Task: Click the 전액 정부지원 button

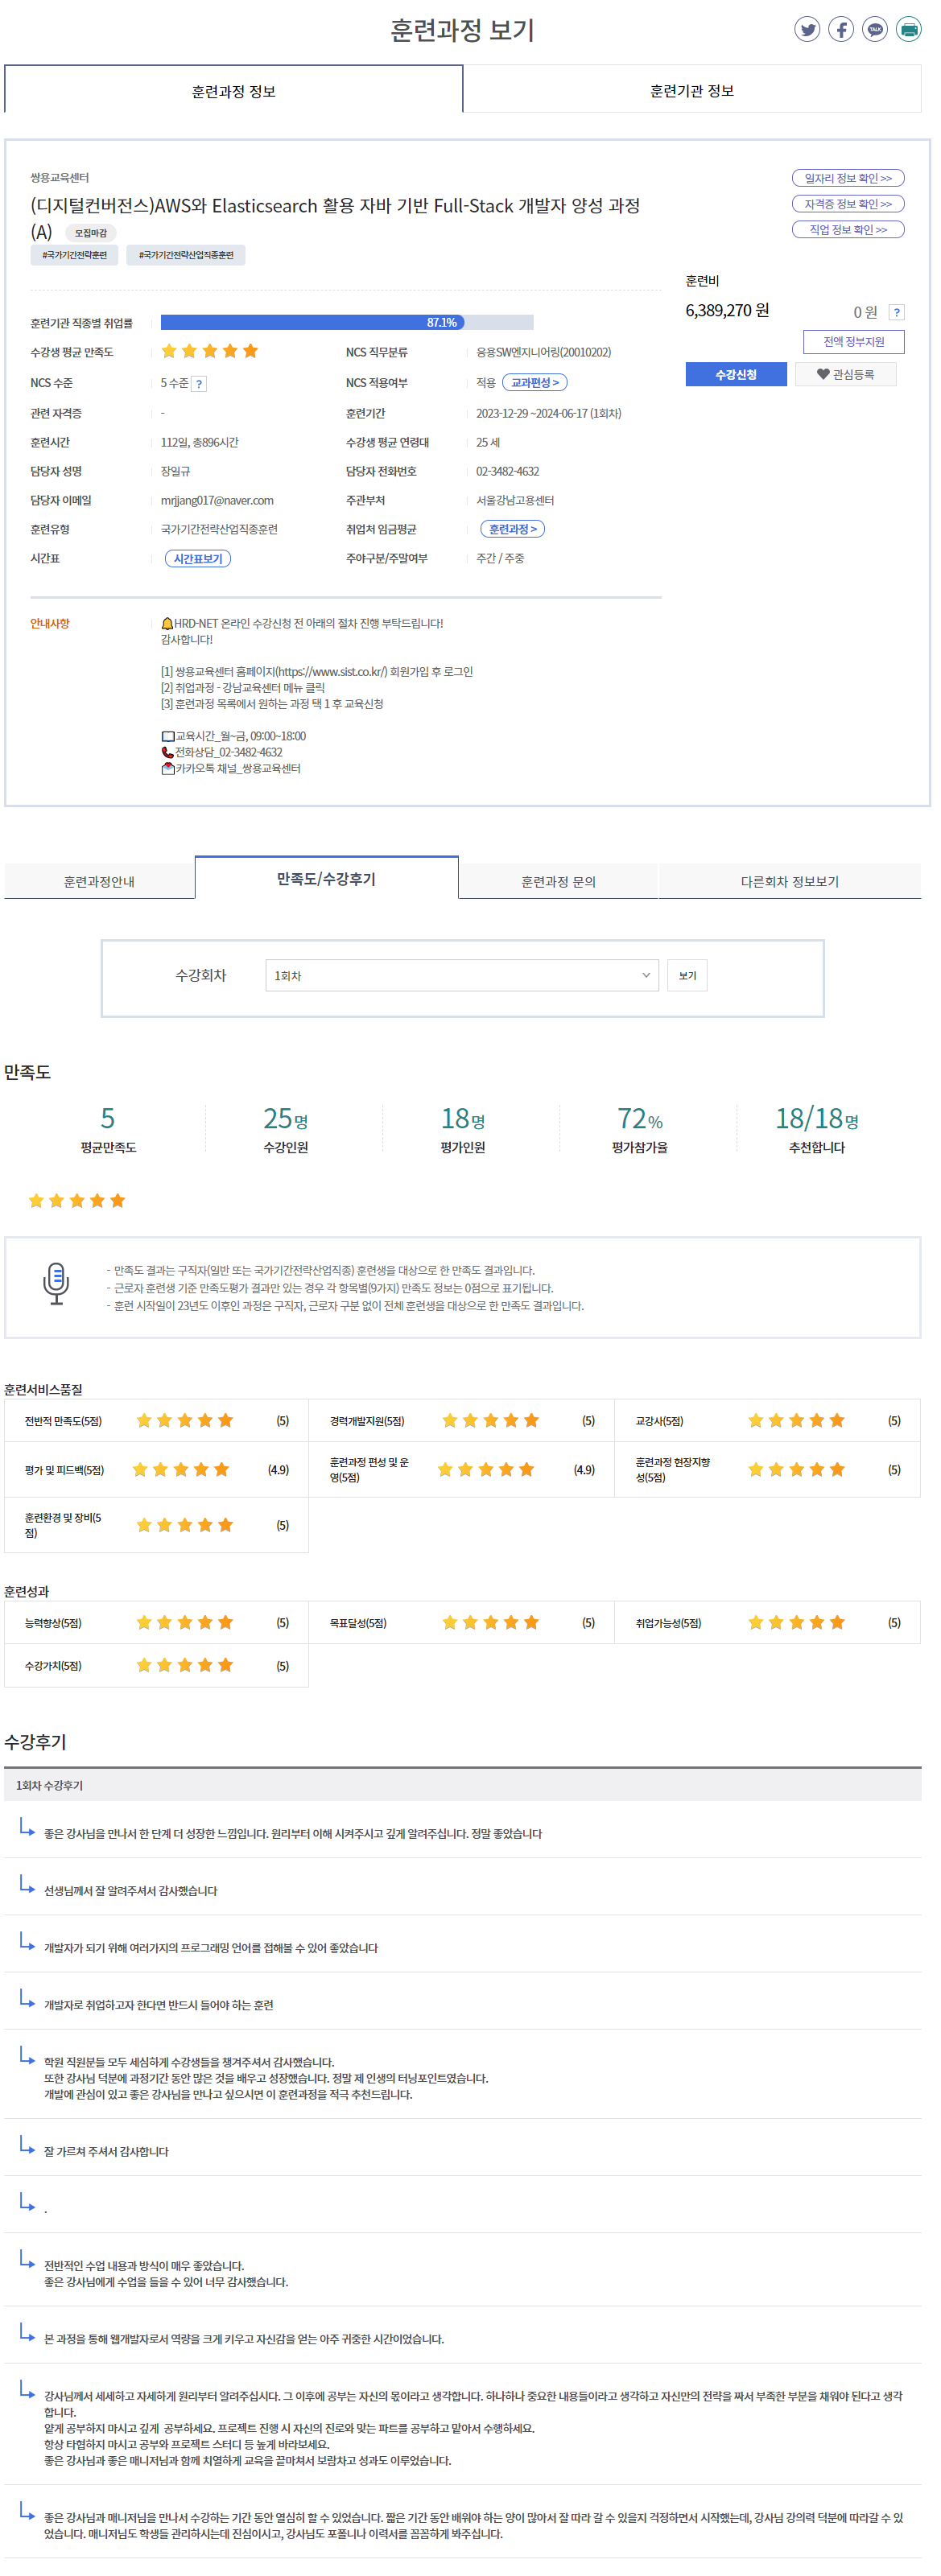Action: pos(853,342)
